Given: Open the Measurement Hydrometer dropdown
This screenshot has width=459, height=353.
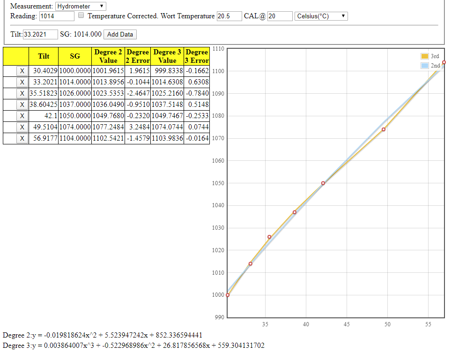Looking at the screenshot, I should click(81, 7).
